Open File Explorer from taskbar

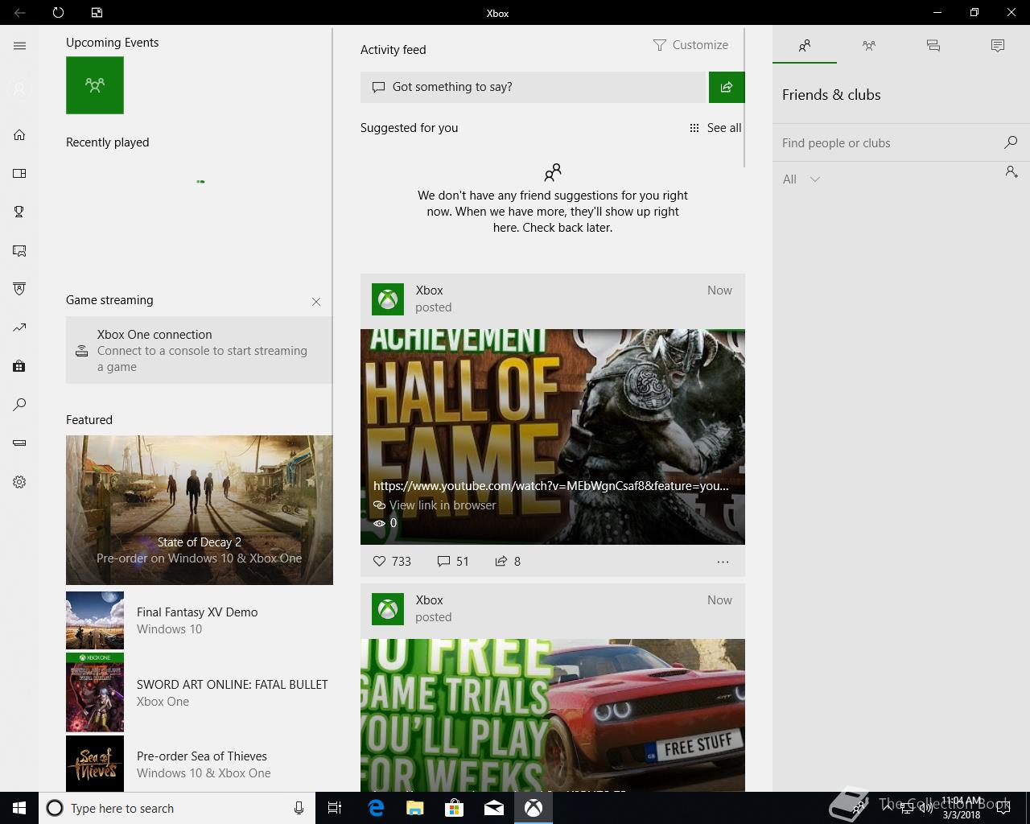coord(415,808)
